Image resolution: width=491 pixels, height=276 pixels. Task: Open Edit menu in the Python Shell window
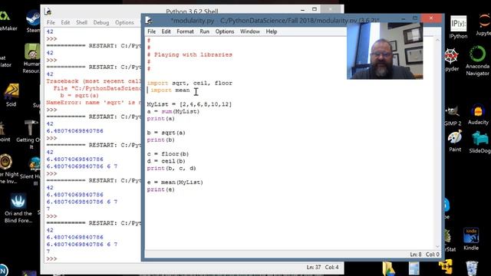[65, 22]
